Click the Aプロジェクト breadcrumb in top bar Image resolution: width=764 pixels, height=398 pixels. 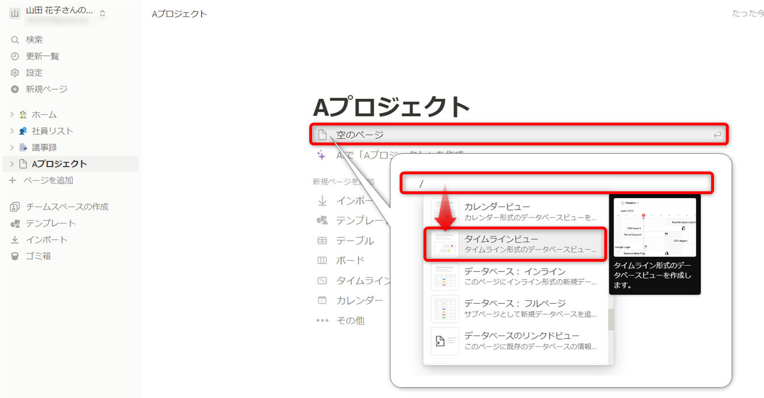tap(179, 14)
